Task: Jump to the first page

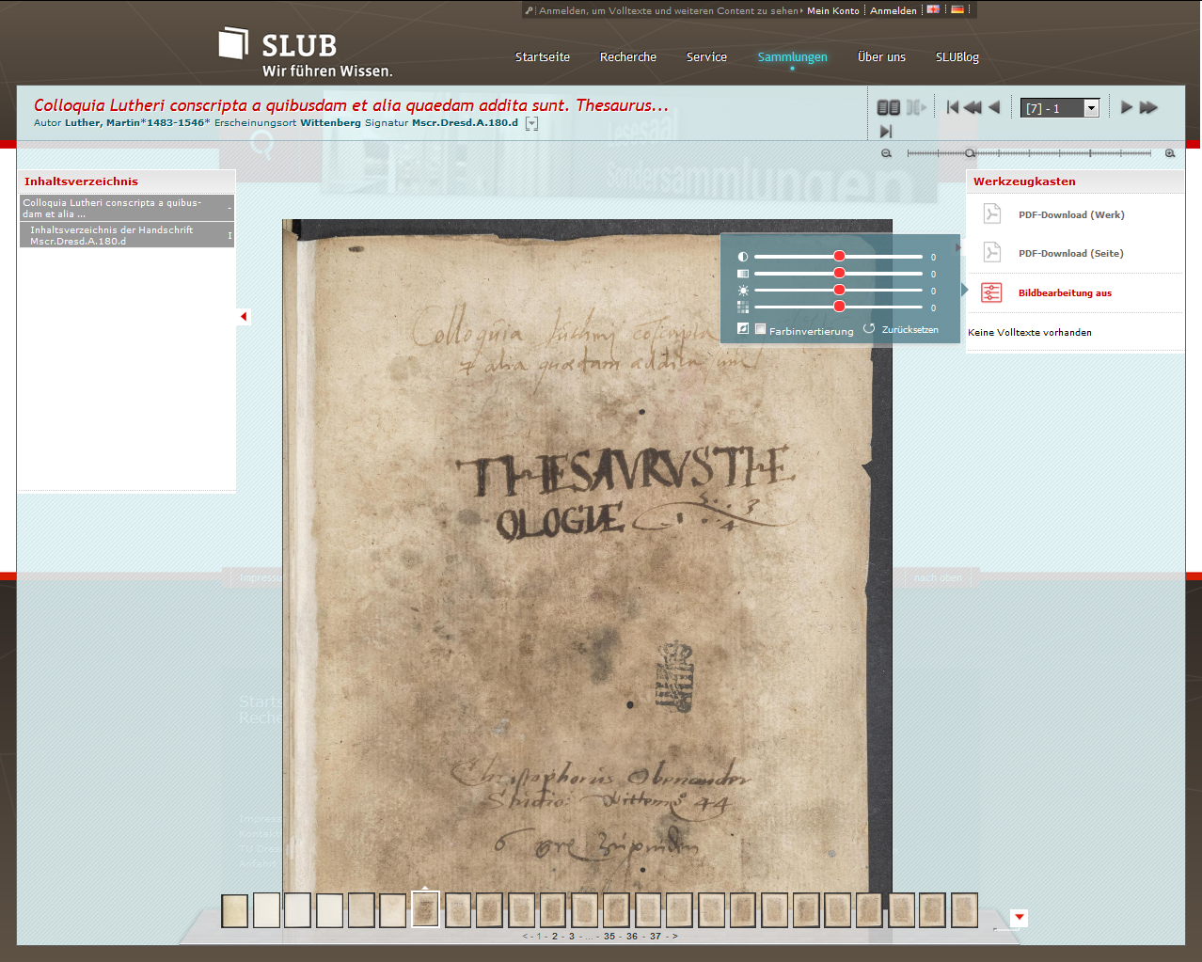Action: (x=952, y=108)
